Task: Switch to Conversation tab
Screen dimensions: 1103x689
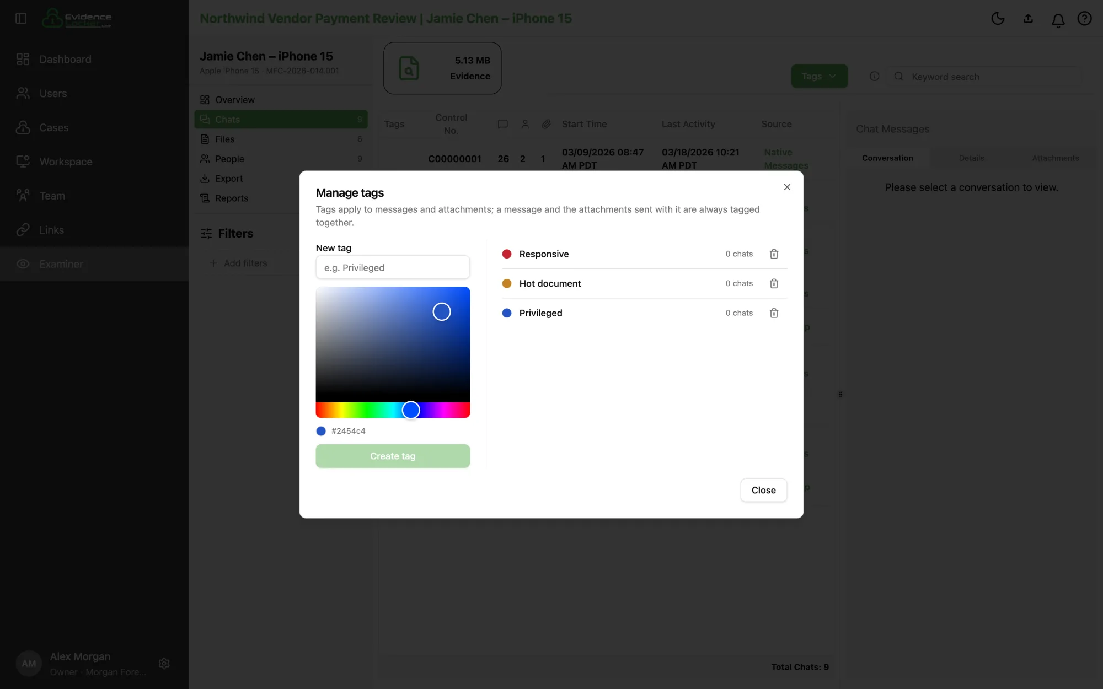Action: click(x=887, y=158)
